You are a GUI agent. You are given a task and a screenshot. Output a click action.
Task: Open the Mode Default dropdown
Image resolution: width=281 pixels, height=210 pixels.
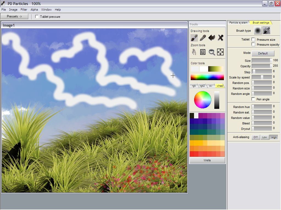click(x=263, y=53)
